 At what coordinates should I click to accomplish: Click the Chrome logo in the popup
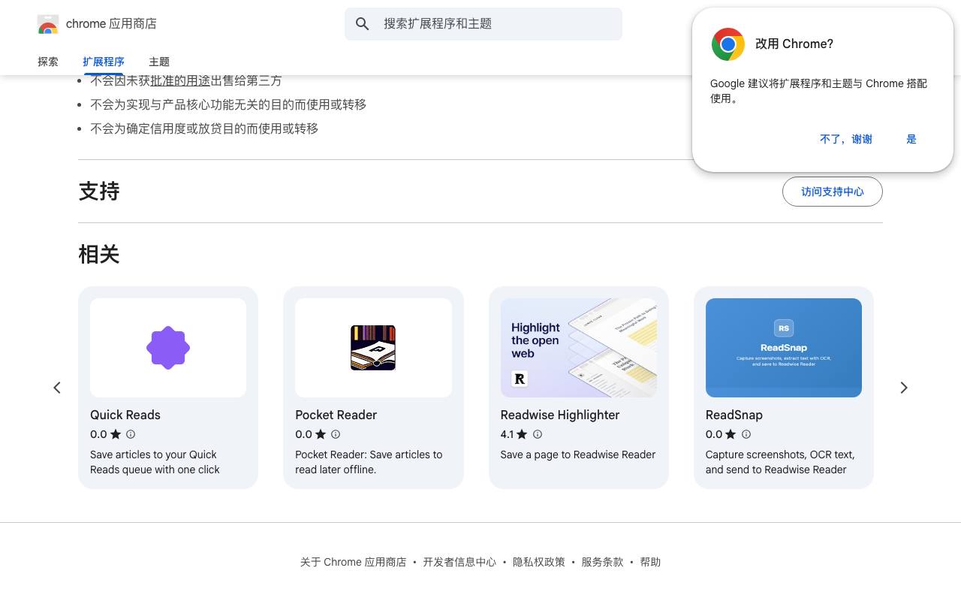pyautogui.click(x=728, y=44)
